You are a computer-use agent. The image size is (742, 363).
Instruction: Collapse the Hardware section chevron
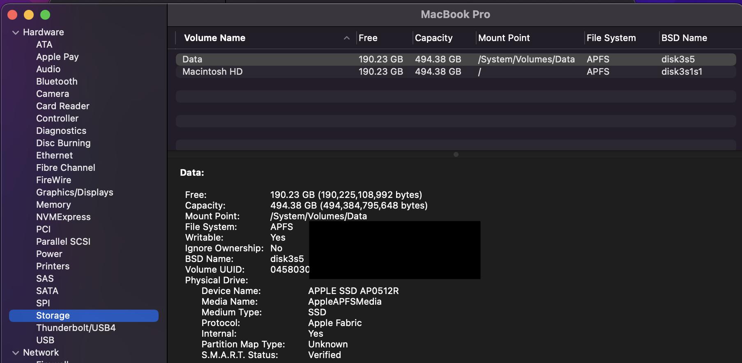click(16, 32)
